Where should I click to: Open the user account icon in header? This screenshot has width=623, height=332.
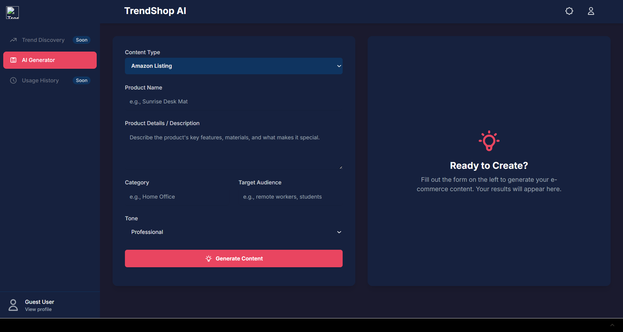coord(591,11)
